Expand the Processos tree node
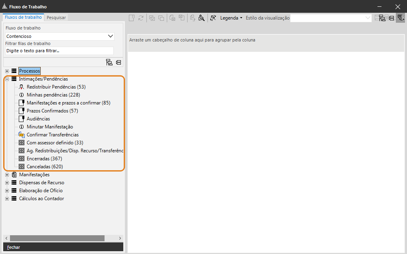407x254 pixels. point(7,71)
